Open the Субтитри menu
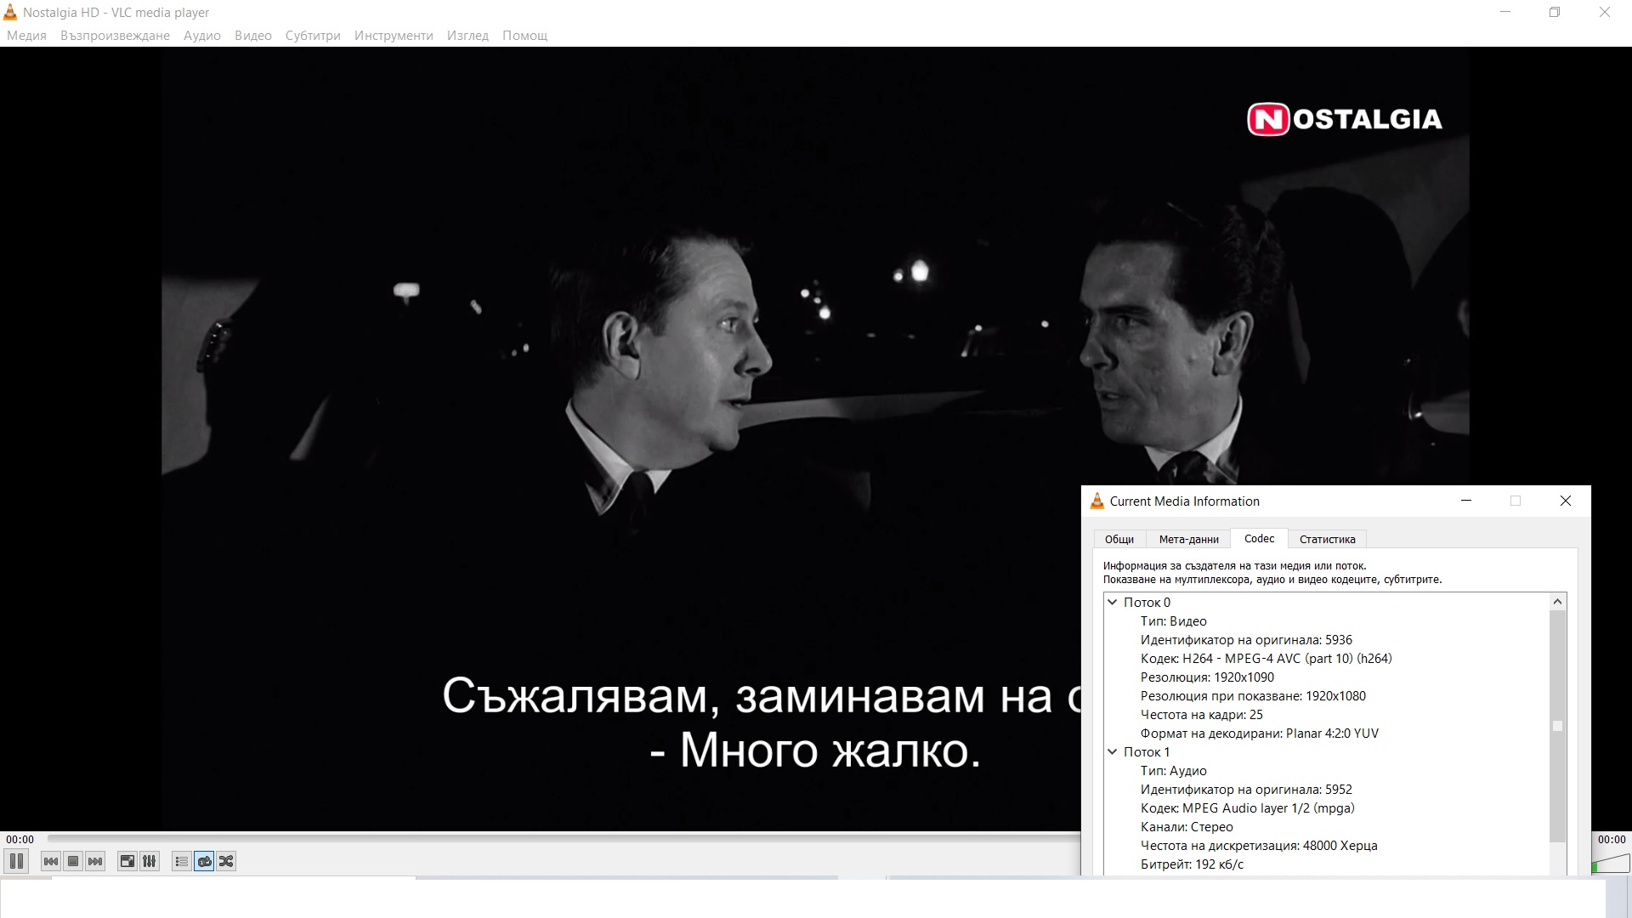Viewport: 1632px width, 918px height. click(x=313, y=36)
